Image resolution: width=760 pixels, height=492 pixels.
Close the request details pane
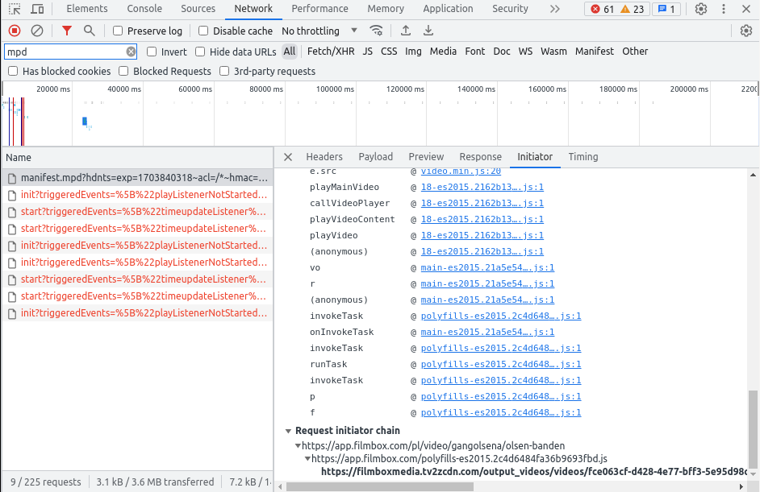(x=288, y=157)
